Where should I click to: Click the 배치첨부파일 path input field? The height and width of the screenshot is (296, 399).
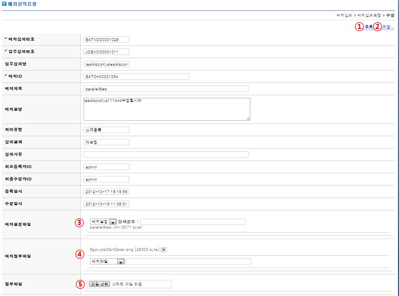[x=188, y=262]
